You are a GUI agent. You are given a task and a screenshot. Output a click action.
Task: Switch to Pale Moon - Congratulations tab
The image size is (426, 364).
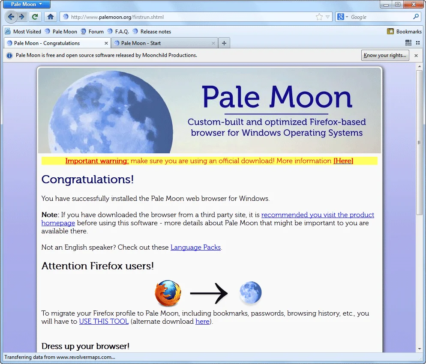(57, 43)
